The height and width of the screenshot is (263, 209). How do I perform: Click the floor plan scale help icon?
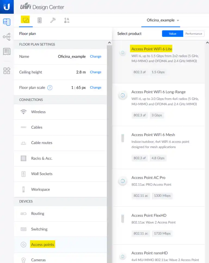[x=50, y=88]
